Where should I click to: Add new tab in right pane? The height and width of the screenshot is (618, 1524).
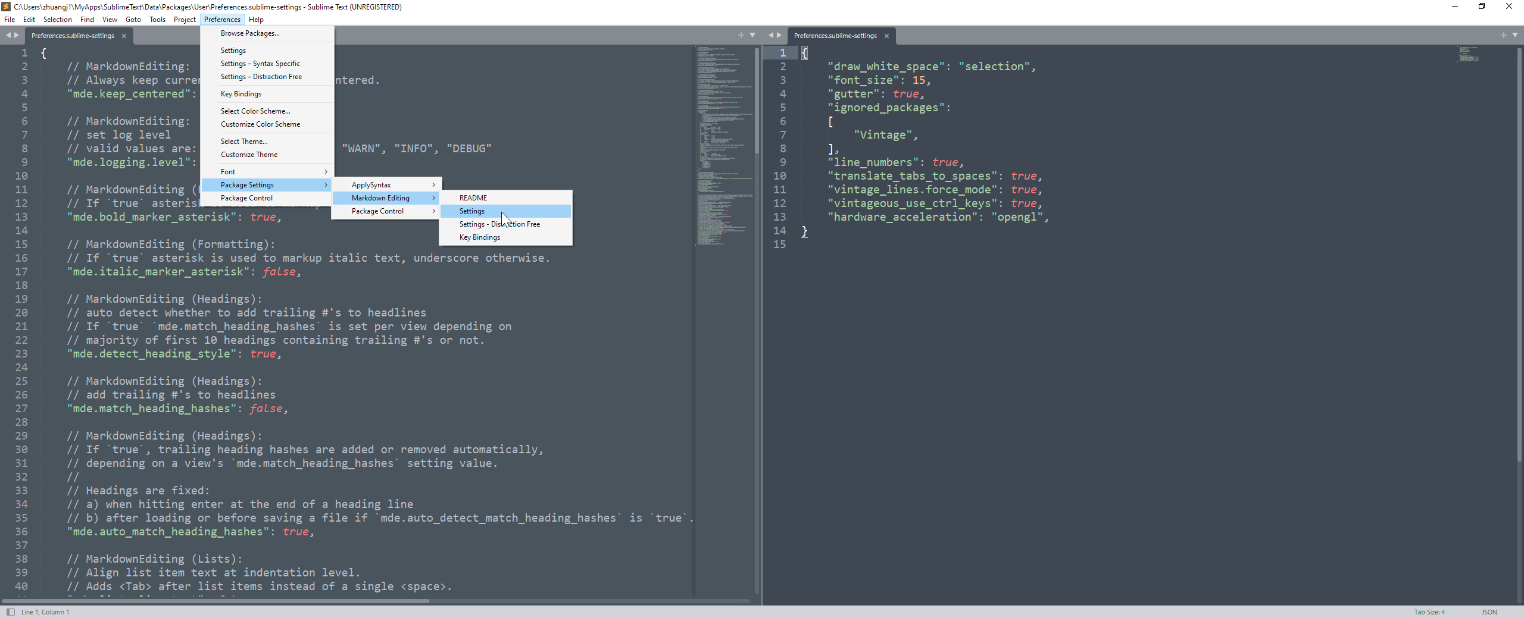[x=1504, y=36]
